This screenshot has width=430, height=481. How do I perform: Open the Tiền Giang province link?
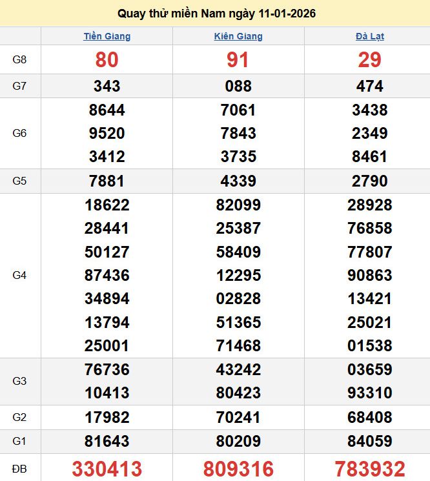107,36
